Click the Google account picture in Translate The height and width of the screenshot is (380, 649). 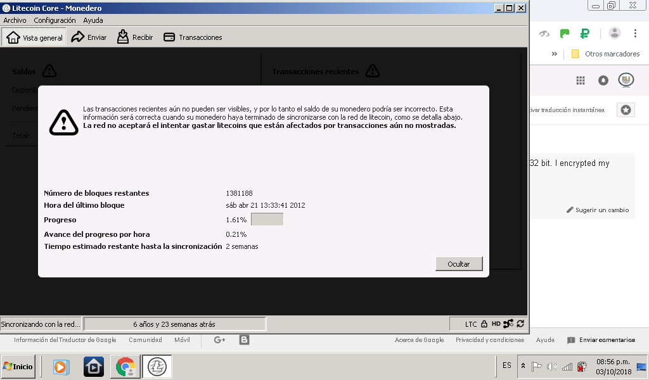tap(626, 80)
